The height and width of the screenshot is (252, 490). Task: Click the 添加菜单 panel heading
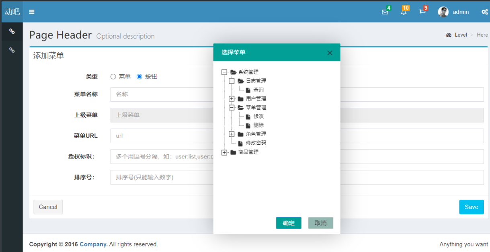coord(49,56)
